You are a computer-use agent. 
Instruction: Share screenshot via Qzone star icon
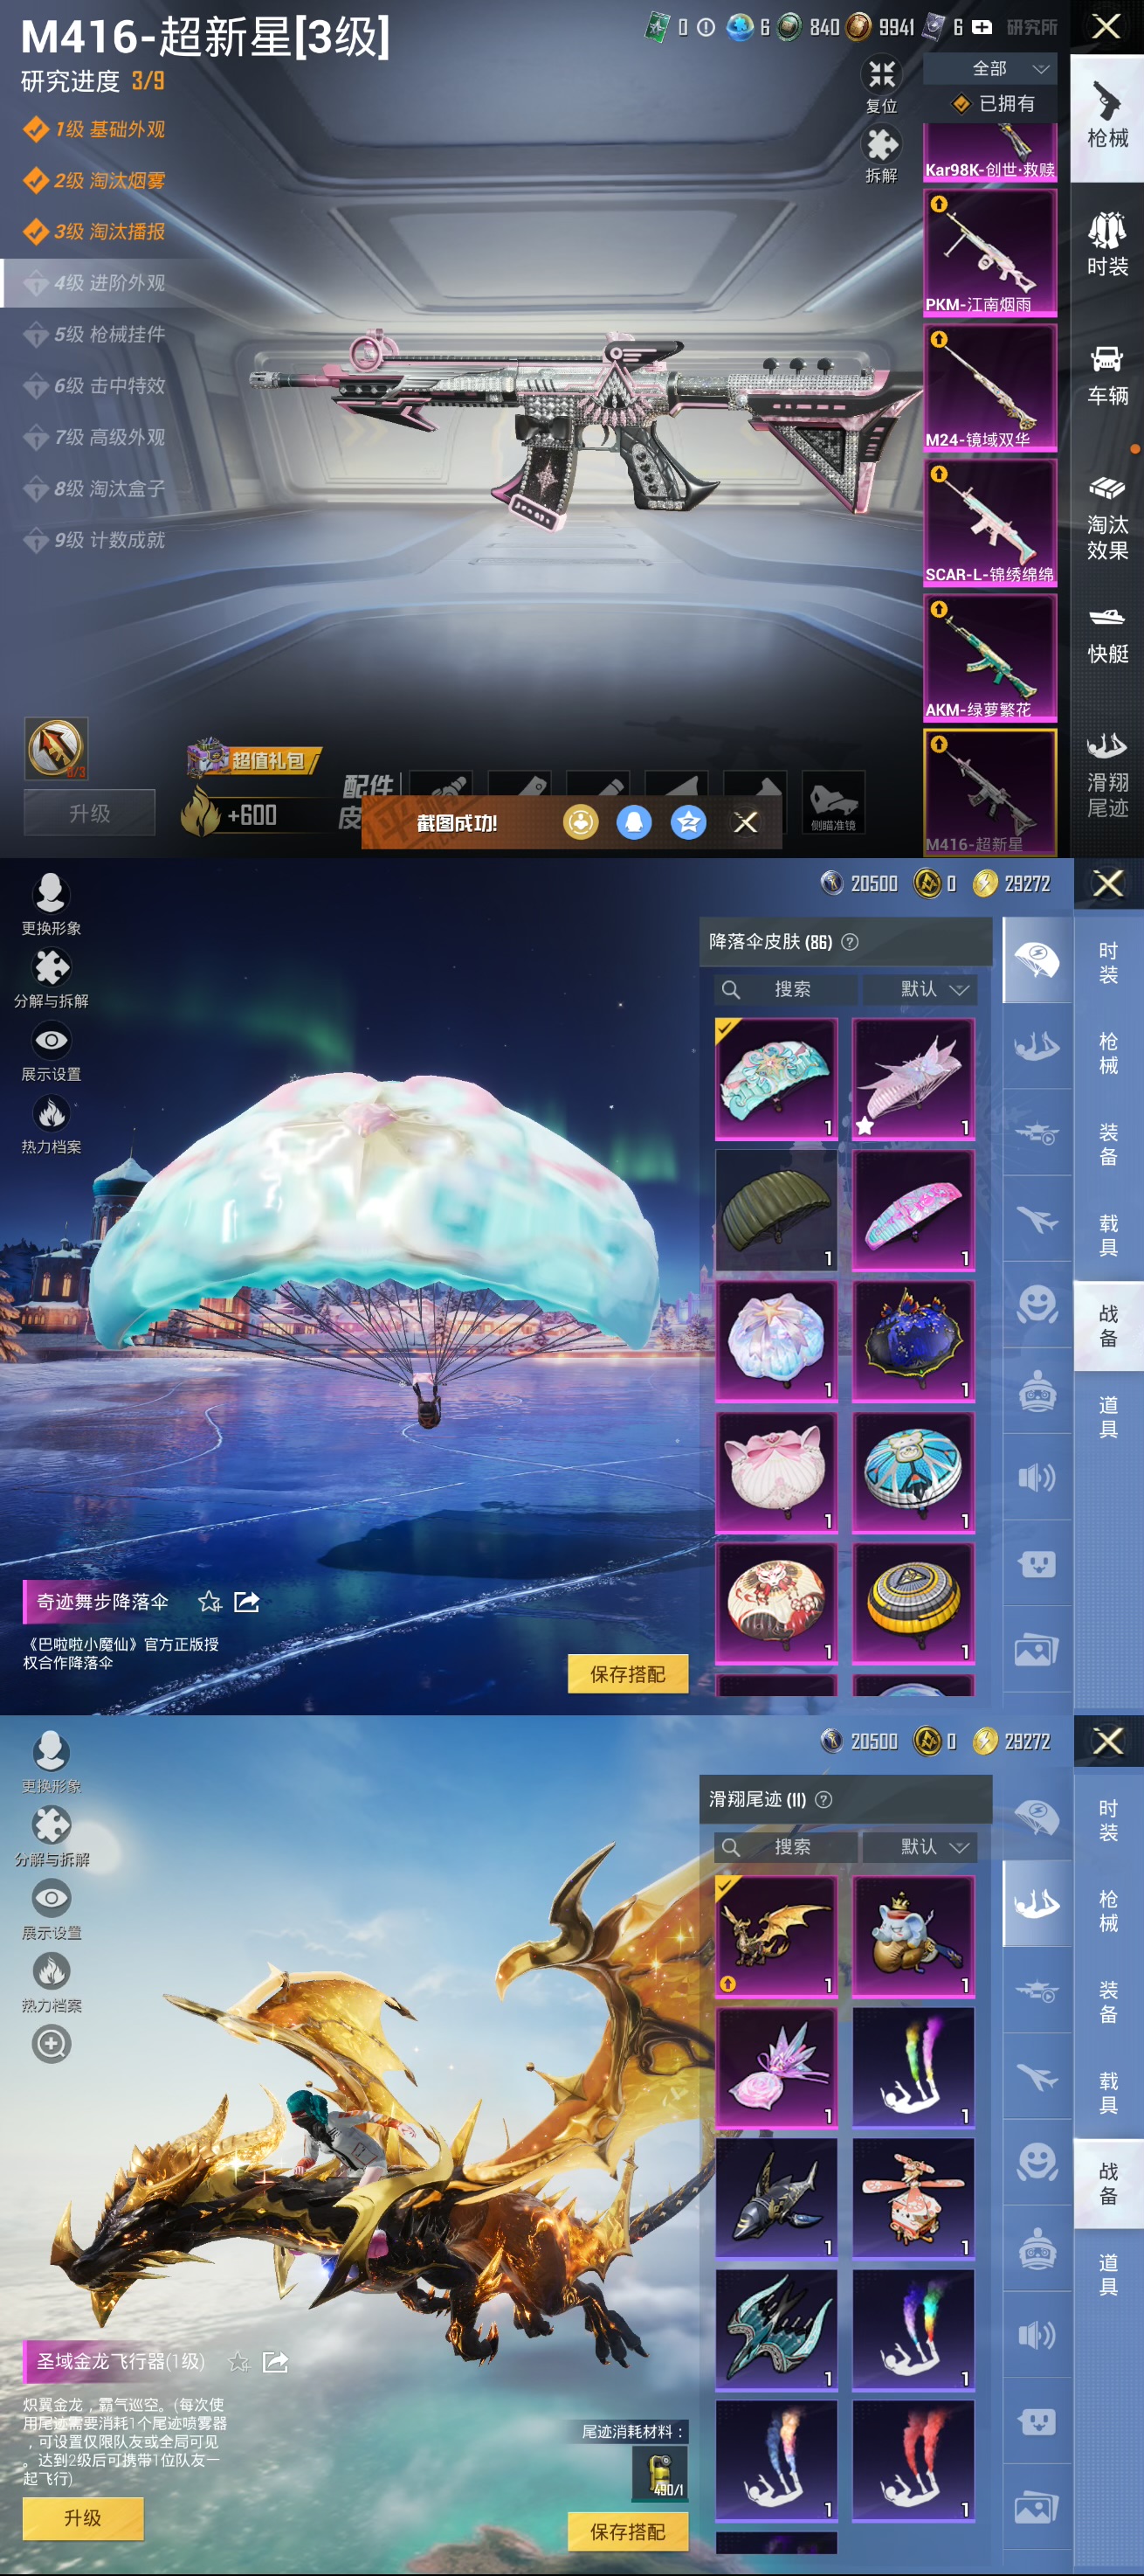687,822
